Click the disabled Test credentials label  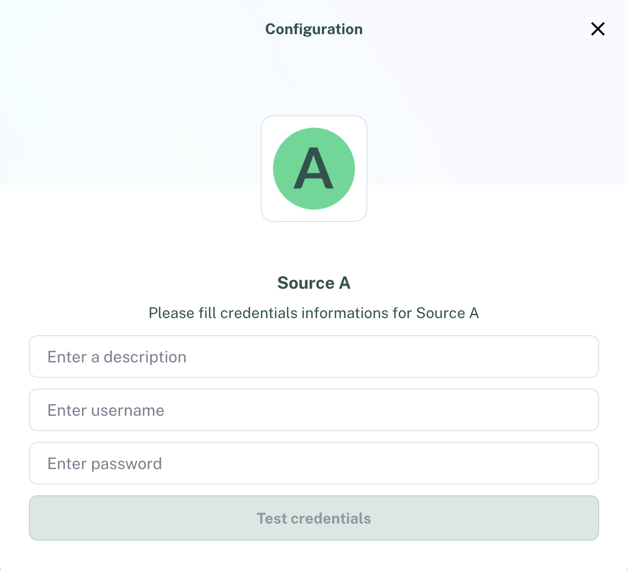[x=314, y=518]
